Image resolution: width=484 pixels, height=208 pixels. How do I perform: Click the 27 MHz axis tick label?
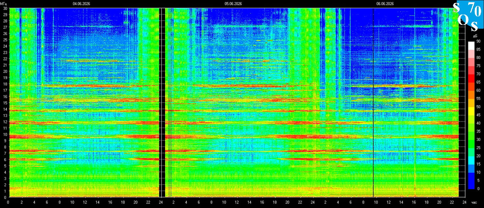5,27
